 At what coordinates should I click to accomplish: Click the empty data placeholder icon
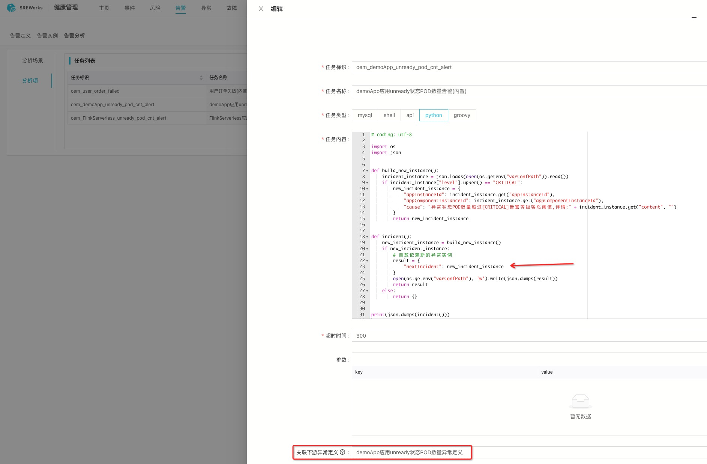580,401
